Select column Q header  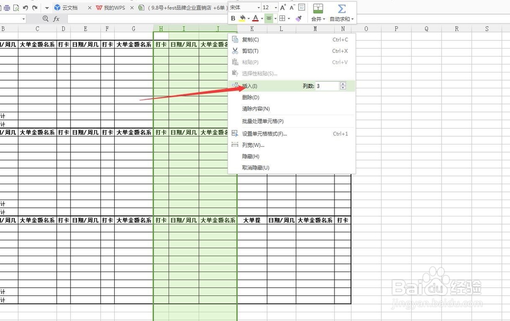coord(426,29)
